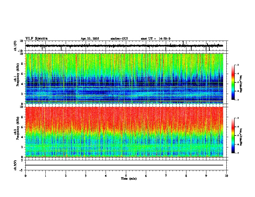Click the "-7" tick on ch.1 colorbar
The height and width of the screenshot is (197, 255).
click(237, 100)
